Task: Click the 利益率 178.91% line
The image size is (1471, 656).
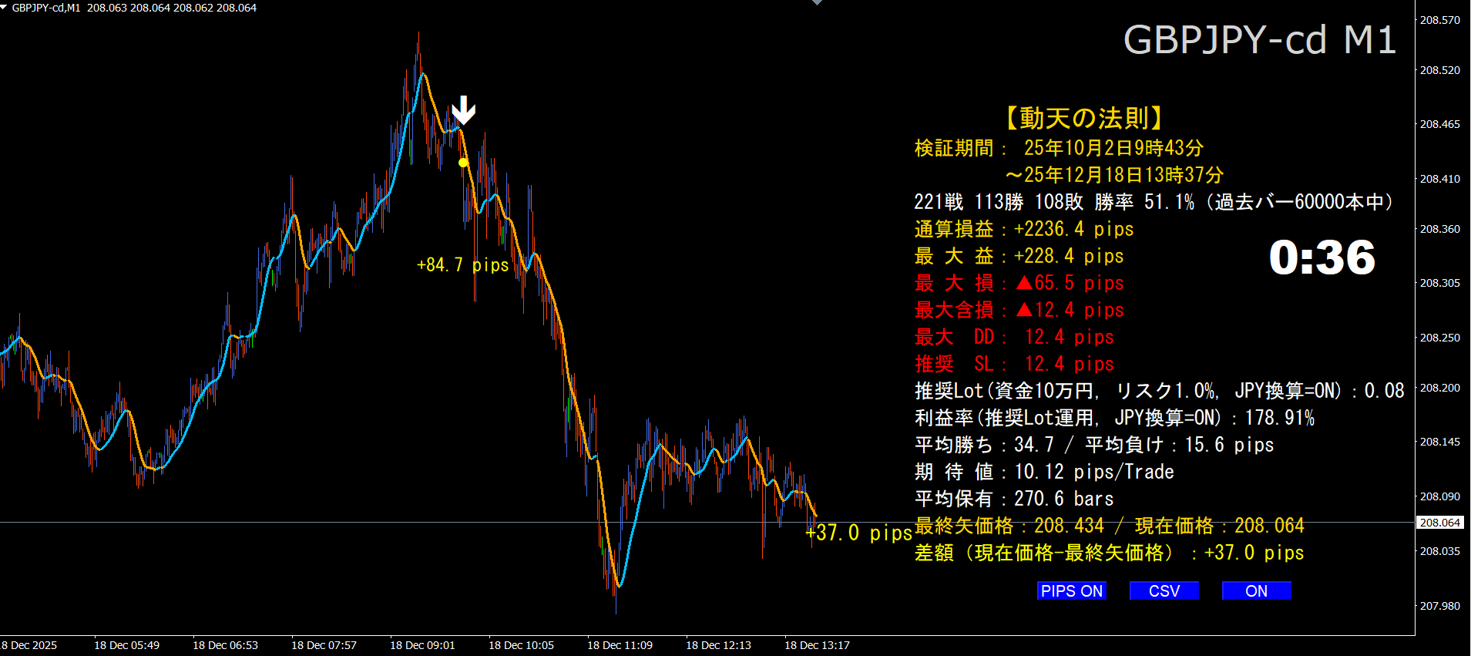Action: point(1114,418)
